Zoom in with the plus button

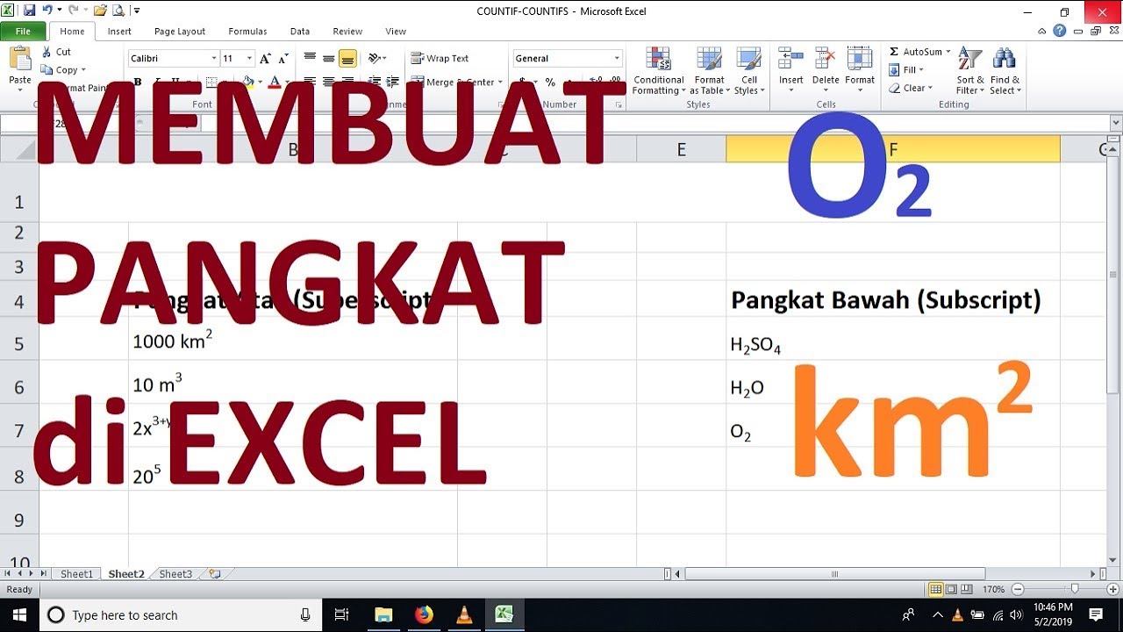pos(1114,589)
